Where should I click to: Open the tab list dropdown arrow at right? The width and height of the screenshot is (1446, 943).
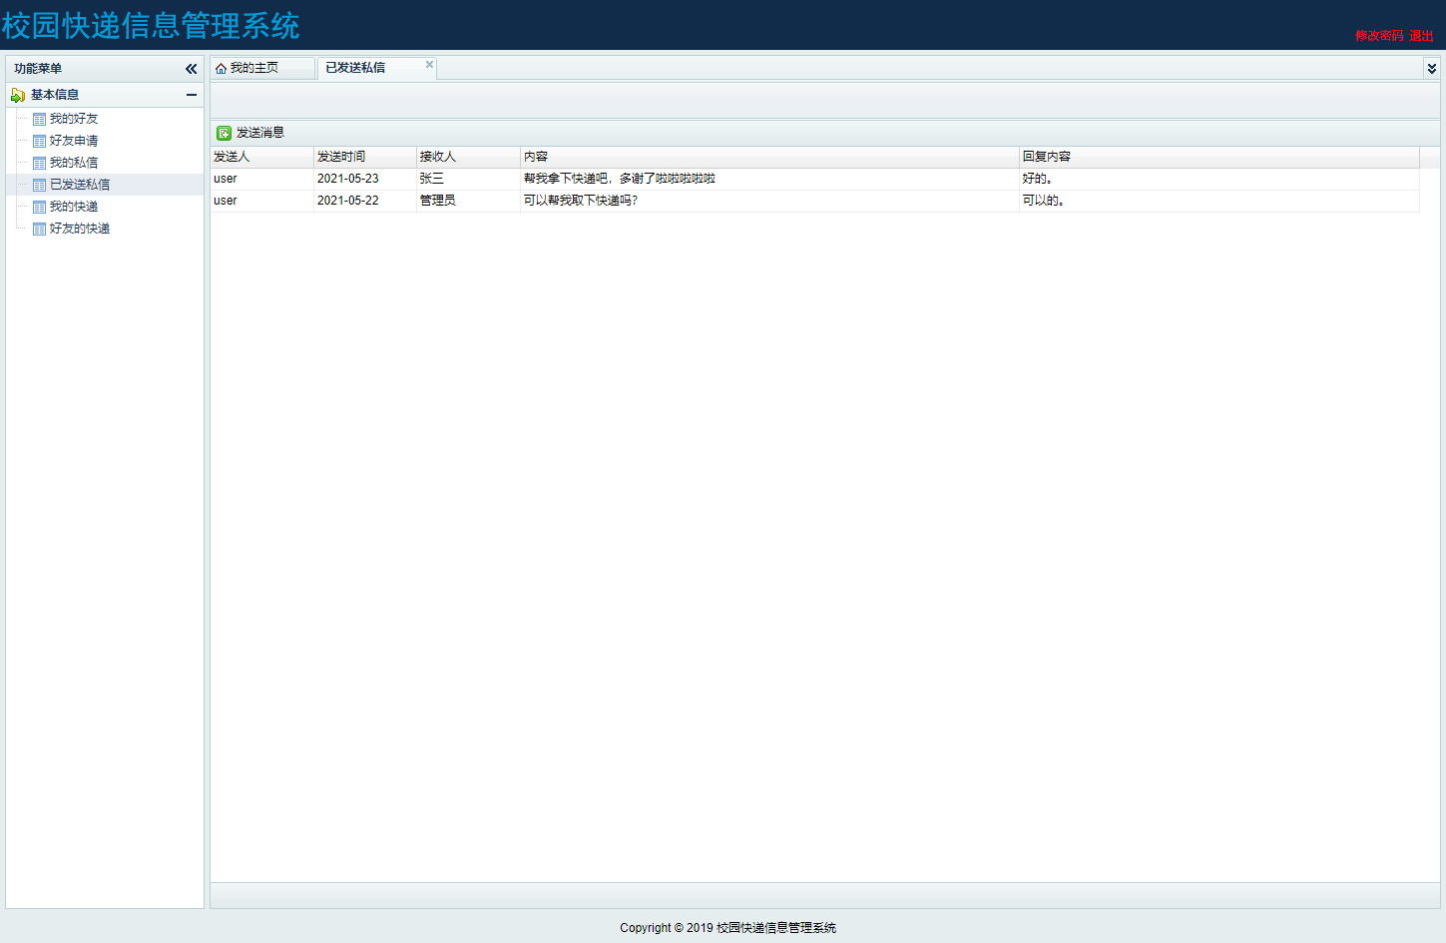[1431, 69]
